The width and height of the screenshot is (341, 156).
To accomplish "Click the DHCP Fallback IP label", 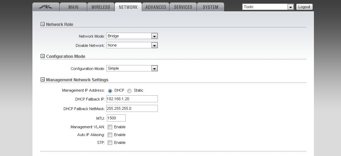I will point(90,99).
